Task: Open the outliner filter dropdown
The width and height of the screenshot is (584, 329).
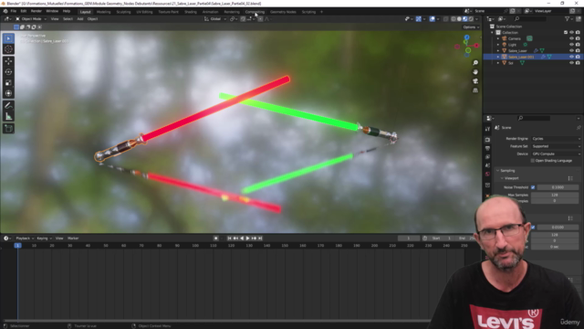Action: tap(568, 18)
